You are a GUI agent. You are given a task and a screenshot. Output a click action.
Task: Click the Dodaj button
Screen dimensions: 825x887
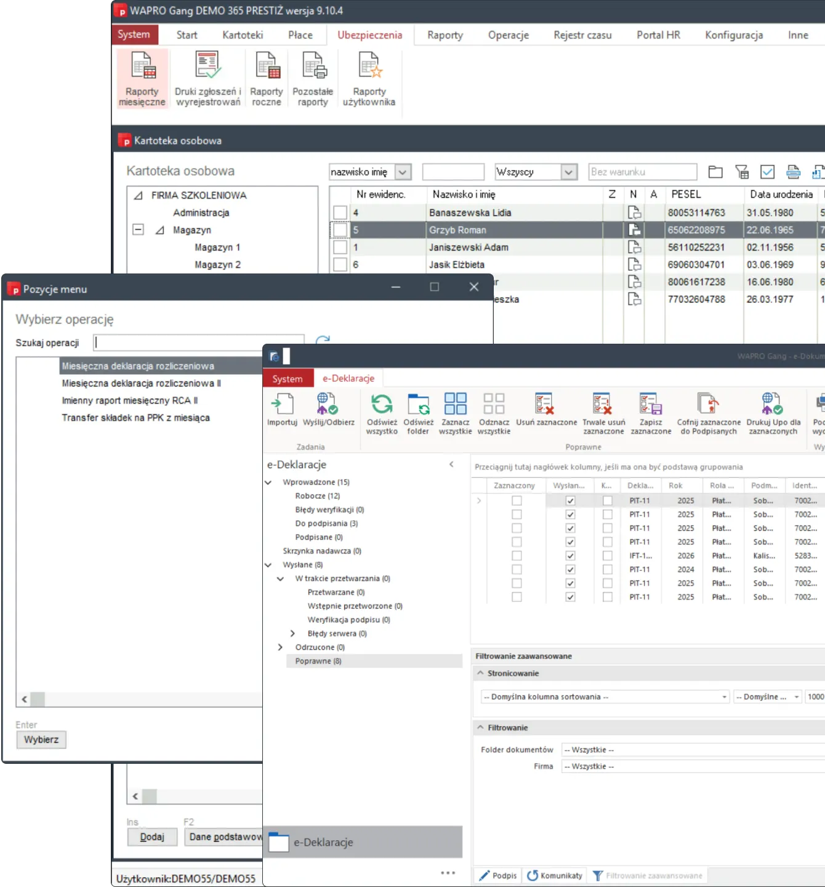point(152,836)
